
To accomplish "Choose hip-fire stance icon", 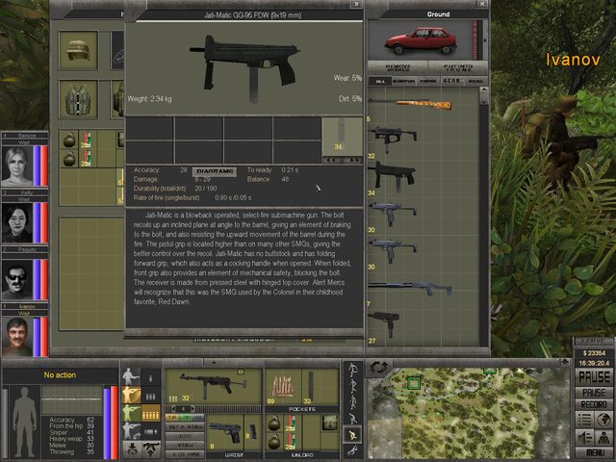I will (x=131, y=377).
